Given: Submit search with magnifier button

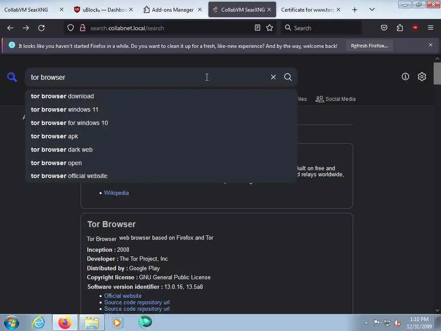Looking at the screenshot, I should coord(288,77).
